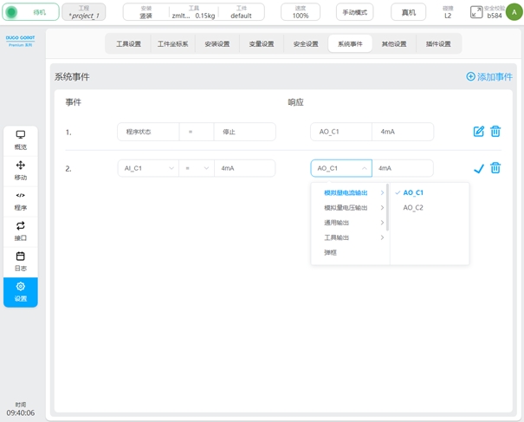Open the 程序 program page
Viewport: 524px width, 422px height.
[21, 200]
